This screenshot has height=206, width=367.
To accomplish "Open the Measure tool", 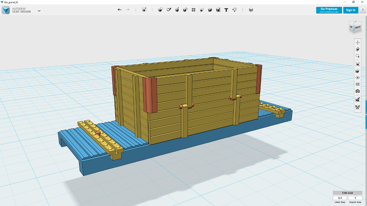I will coord(218,10).
